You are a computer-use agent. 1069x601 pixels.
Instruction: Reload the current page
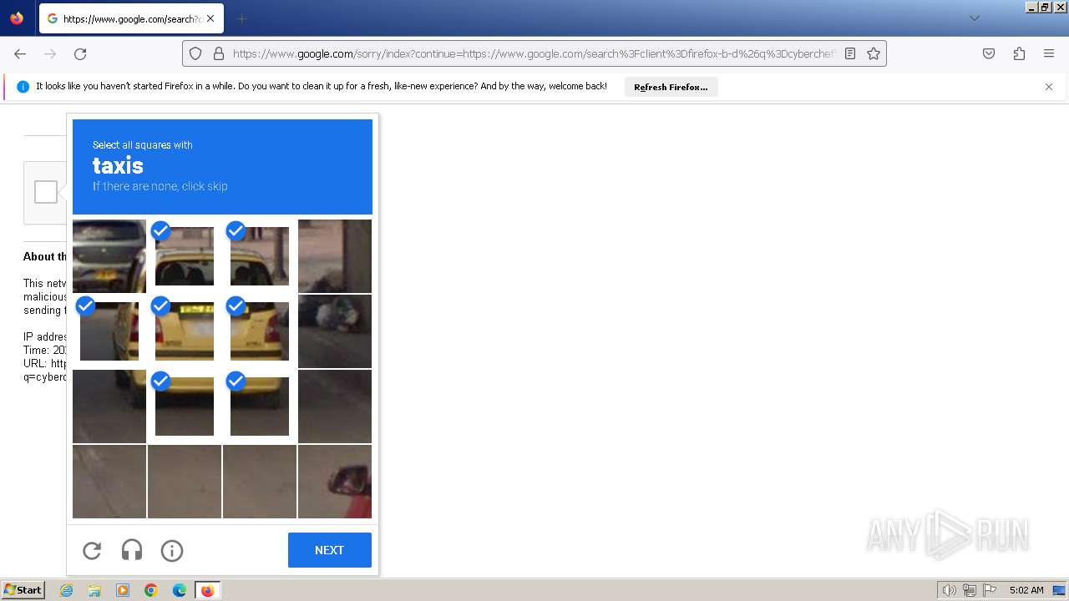point(80,53)
